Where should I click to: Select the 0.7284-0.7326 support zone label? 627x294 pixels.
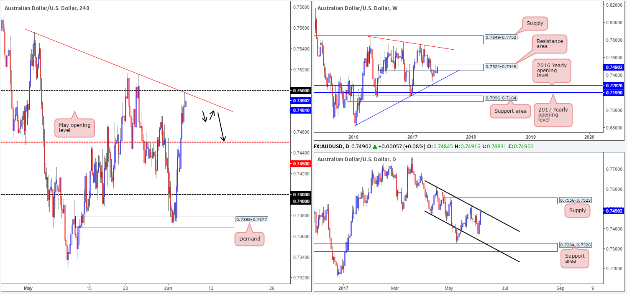pos(575,244)
